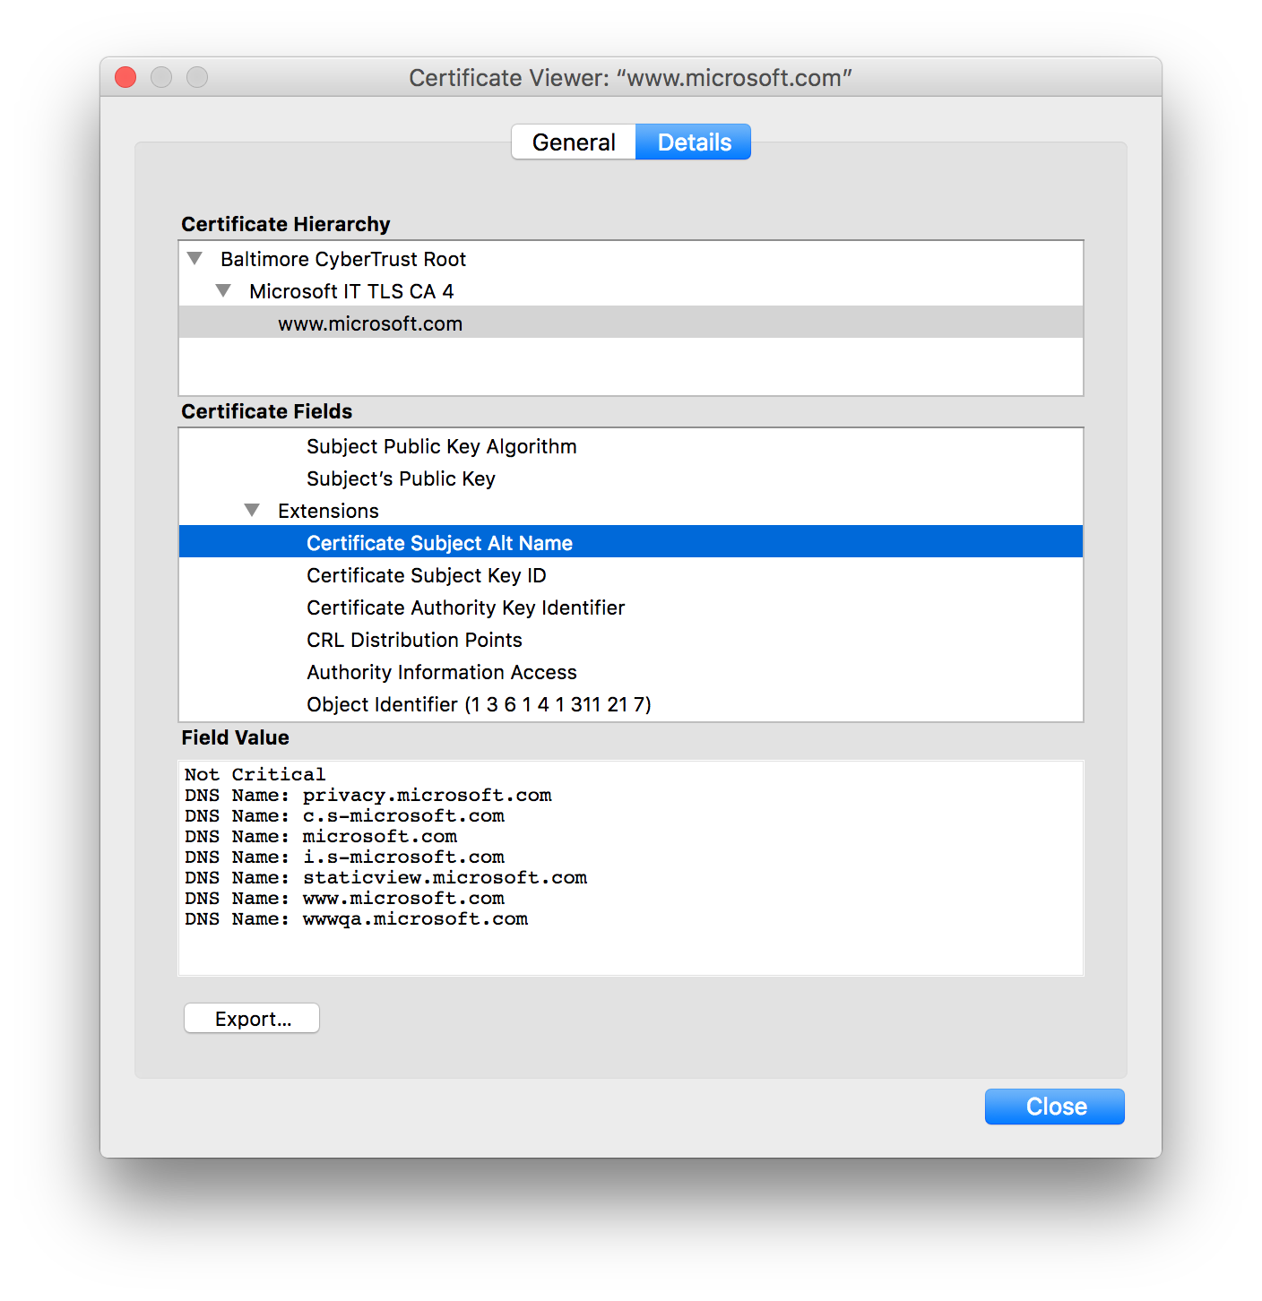Select Object Identifier (1 3 6 1 4 1 311 21 7)
Screen dimensions: 1262x1301
tap(631, 704)
